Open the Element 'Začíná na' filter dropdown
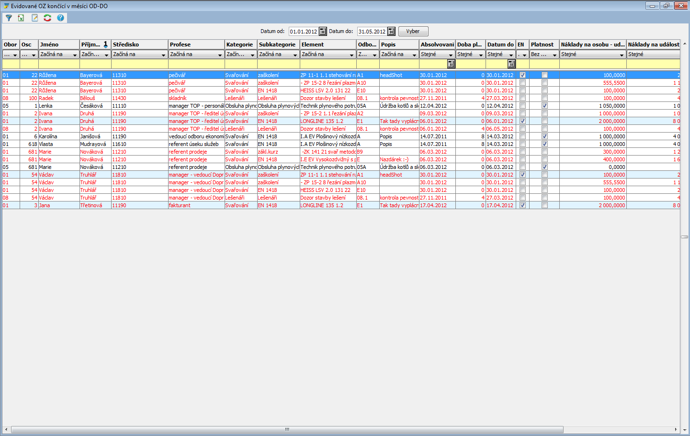Image resolution: width=690 pixels, height=436 pixels. (328, 55)
